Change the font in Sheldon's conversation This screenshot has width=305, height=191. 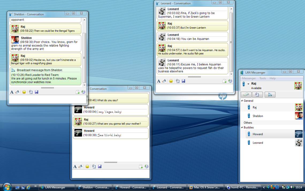point(12,92)
